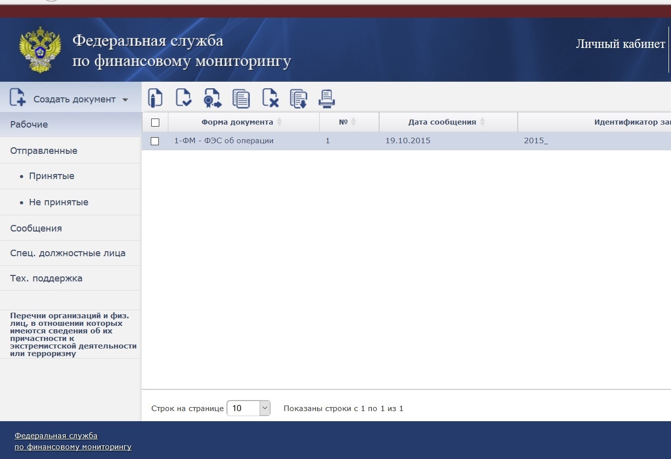The image size is (671, 459).
Task: Click the Форма документа column header
Action: coord(243,122)
